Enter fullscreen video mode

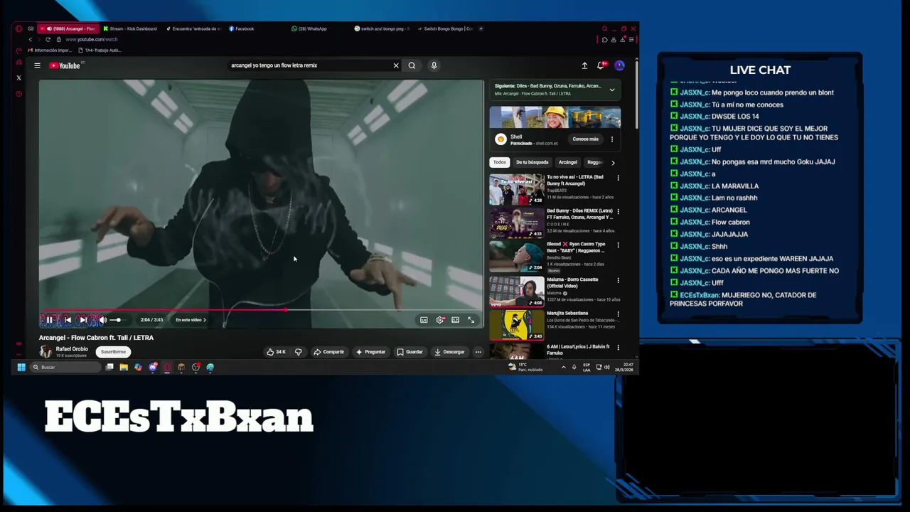click(x=471, y=320)
